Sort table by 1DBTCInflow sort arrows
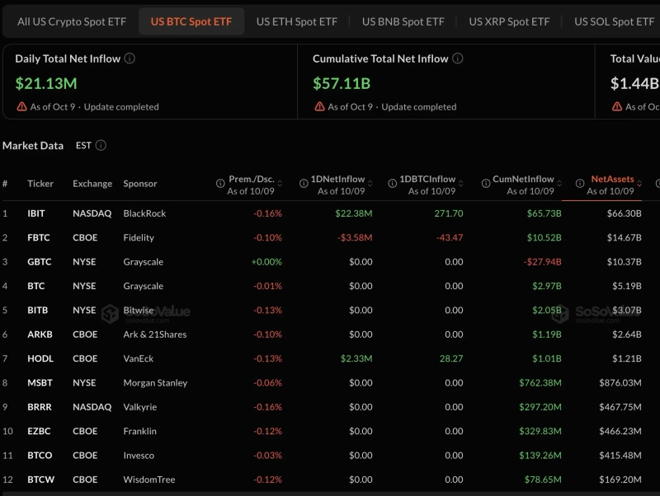This screenshot has height=496, width=660. click(461, 184)
